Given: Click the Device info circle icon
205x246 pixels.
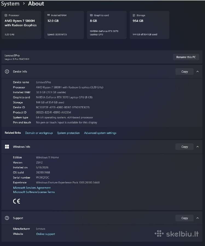Looking at the screenshot, I should (x=7, y=72).
